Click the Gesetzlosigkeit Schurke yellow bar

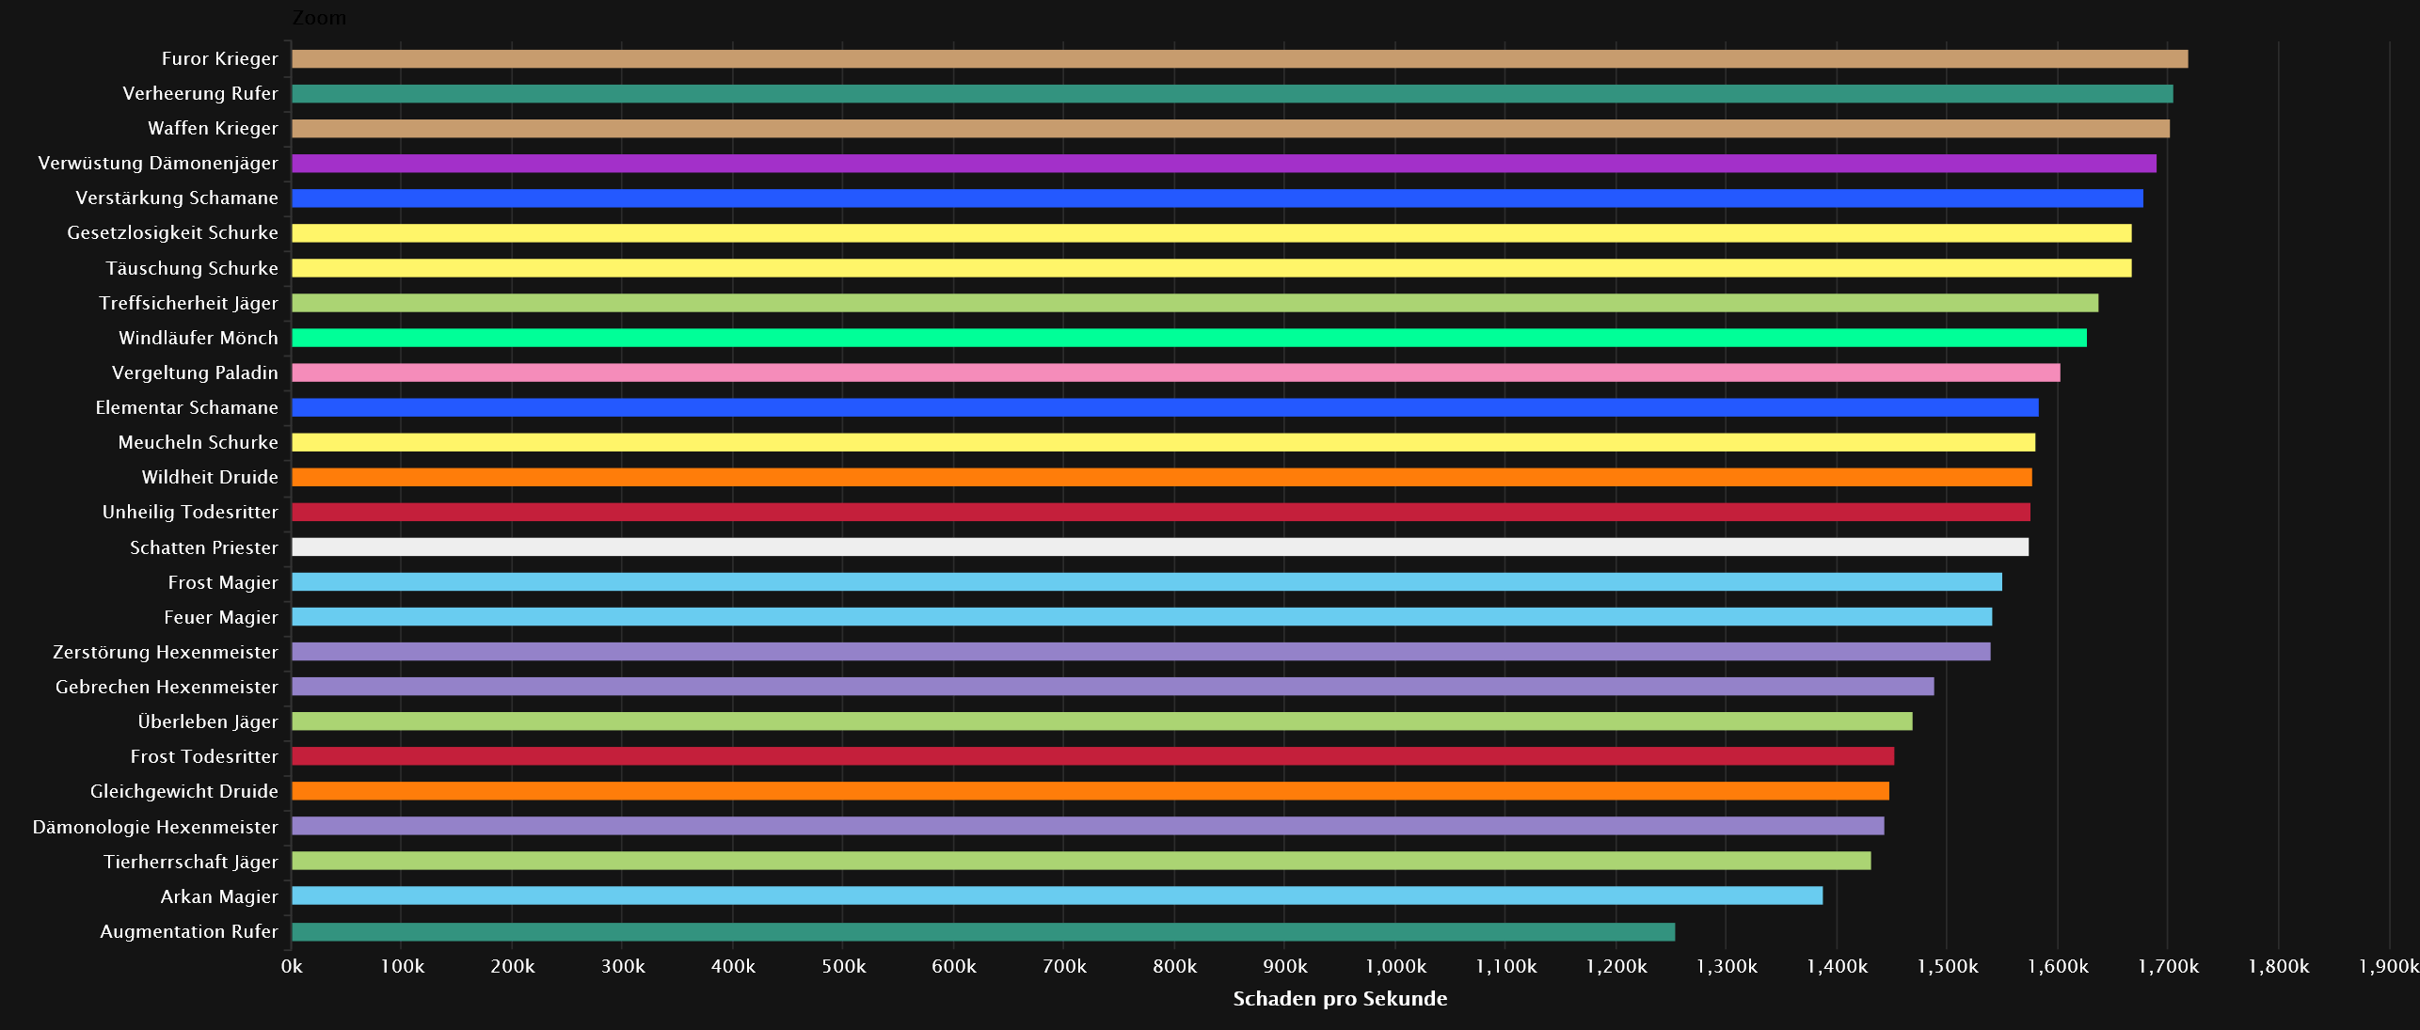(x=1211, y=233)
